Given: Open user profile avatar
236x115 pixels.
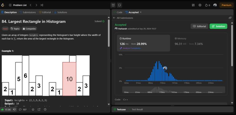Looking at the screenshot, I should pyautogui.click(x=215, y=5).
